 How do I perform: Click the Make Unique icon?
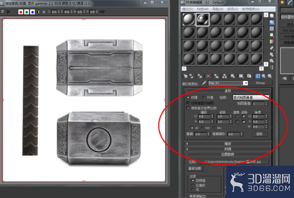click(224, 76)
